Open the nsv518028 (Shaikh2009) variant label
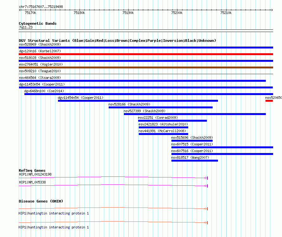The width and height of the screenshot is (282, 237). (40, 58)
